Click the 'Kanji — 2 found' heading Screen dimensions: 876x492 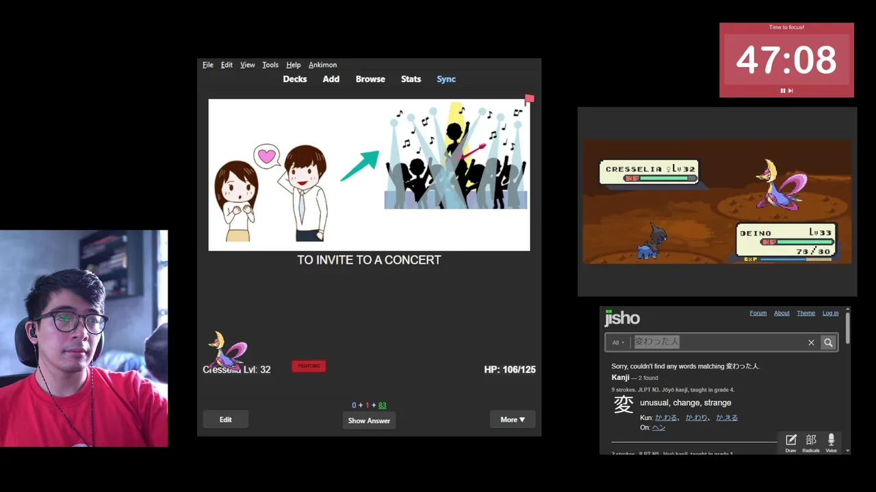pyautogui.click(x=634, y=377)
